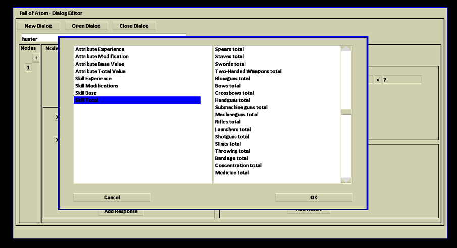
Task: Click the Add Response button behind dialog
Action: pyautogui.click(x=121, y=212)
